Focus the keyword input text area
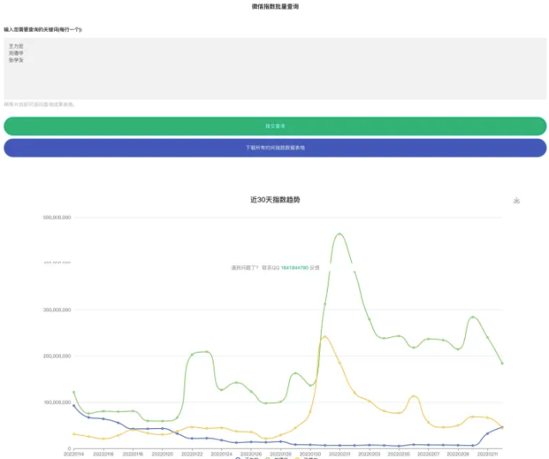Image resolution: width=549 pixels, height=459 pixels. [x=274, y=69]
